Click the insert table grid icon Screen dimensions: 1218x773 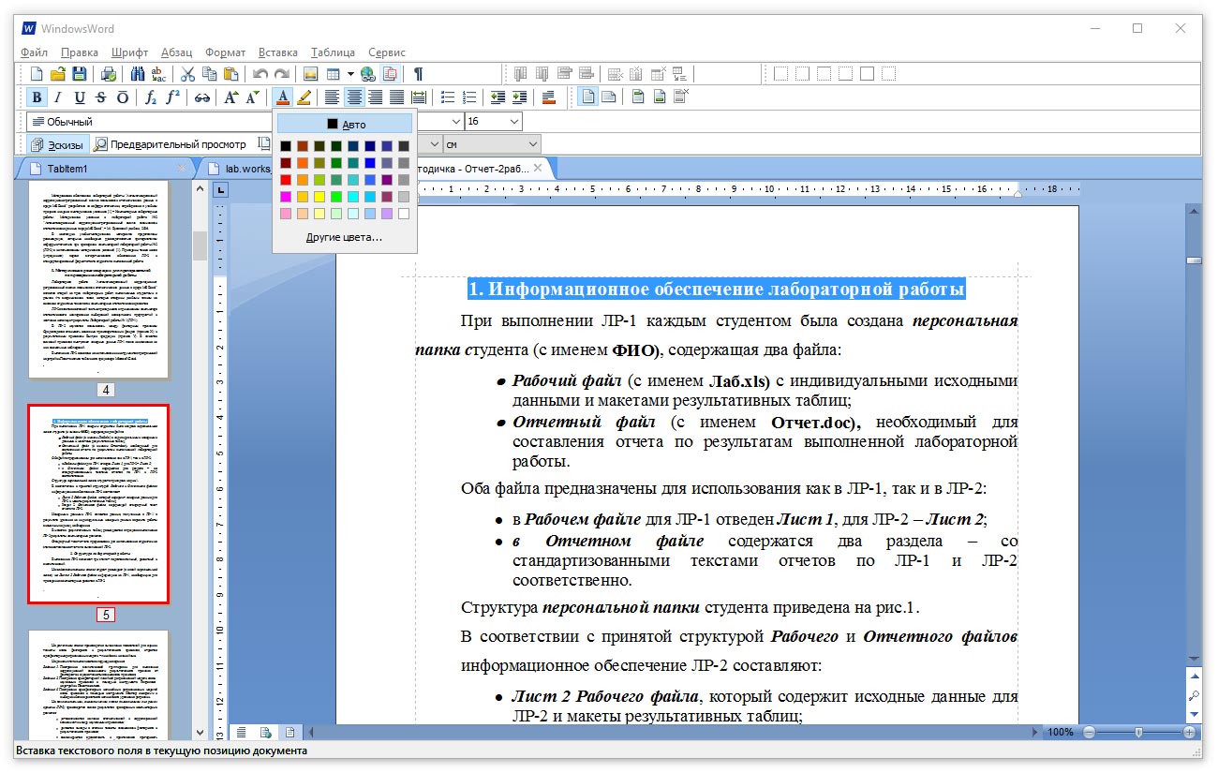(x=332, y=74)
